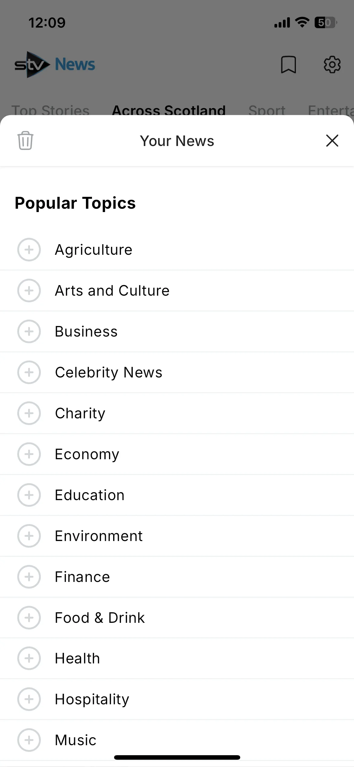Select the Food & Drink topic label
The height and width of the screenshot is (767, 354).
pyautogui.click(x=100, y=618)
